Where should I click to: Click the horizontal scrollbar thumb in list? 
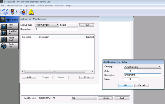[x=55, y=71]
